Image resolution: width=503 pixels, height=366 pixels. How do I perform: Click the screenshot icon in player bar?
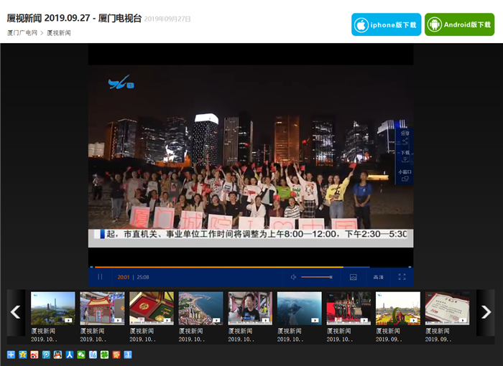pyautogui.click(x=353, y=277)
